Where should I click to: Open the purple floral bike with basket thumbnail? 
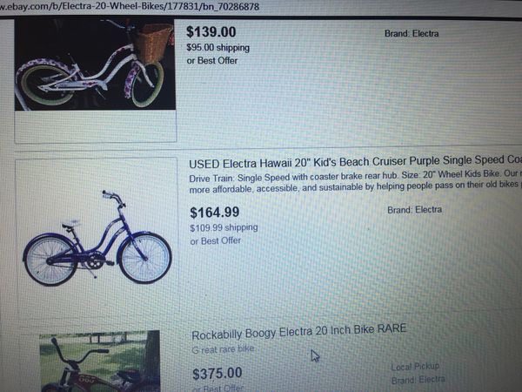[x=95, y=64]
